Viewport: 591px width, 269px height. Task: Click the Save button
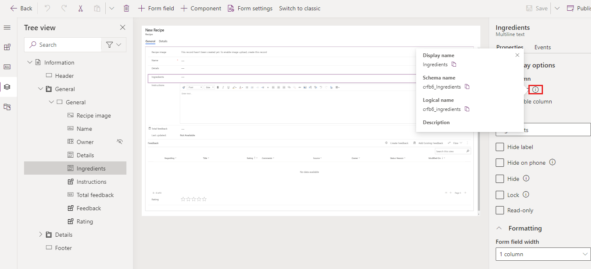[536, 8]
